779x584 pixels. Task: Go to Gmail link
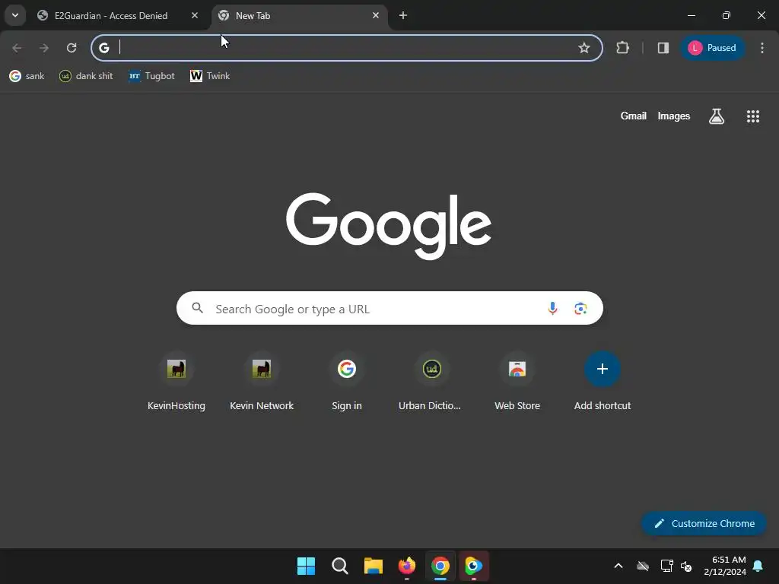[x=633, y=116]
